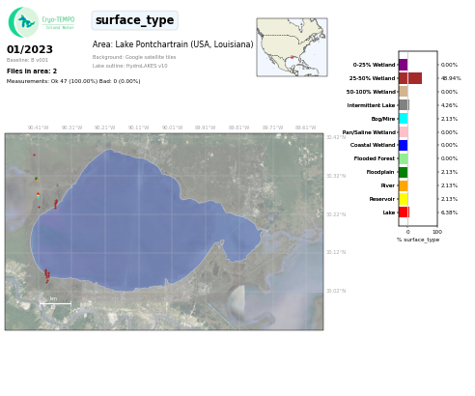
Task: Click the light green Flooded Forest swatch
Action: click(404, 158)
